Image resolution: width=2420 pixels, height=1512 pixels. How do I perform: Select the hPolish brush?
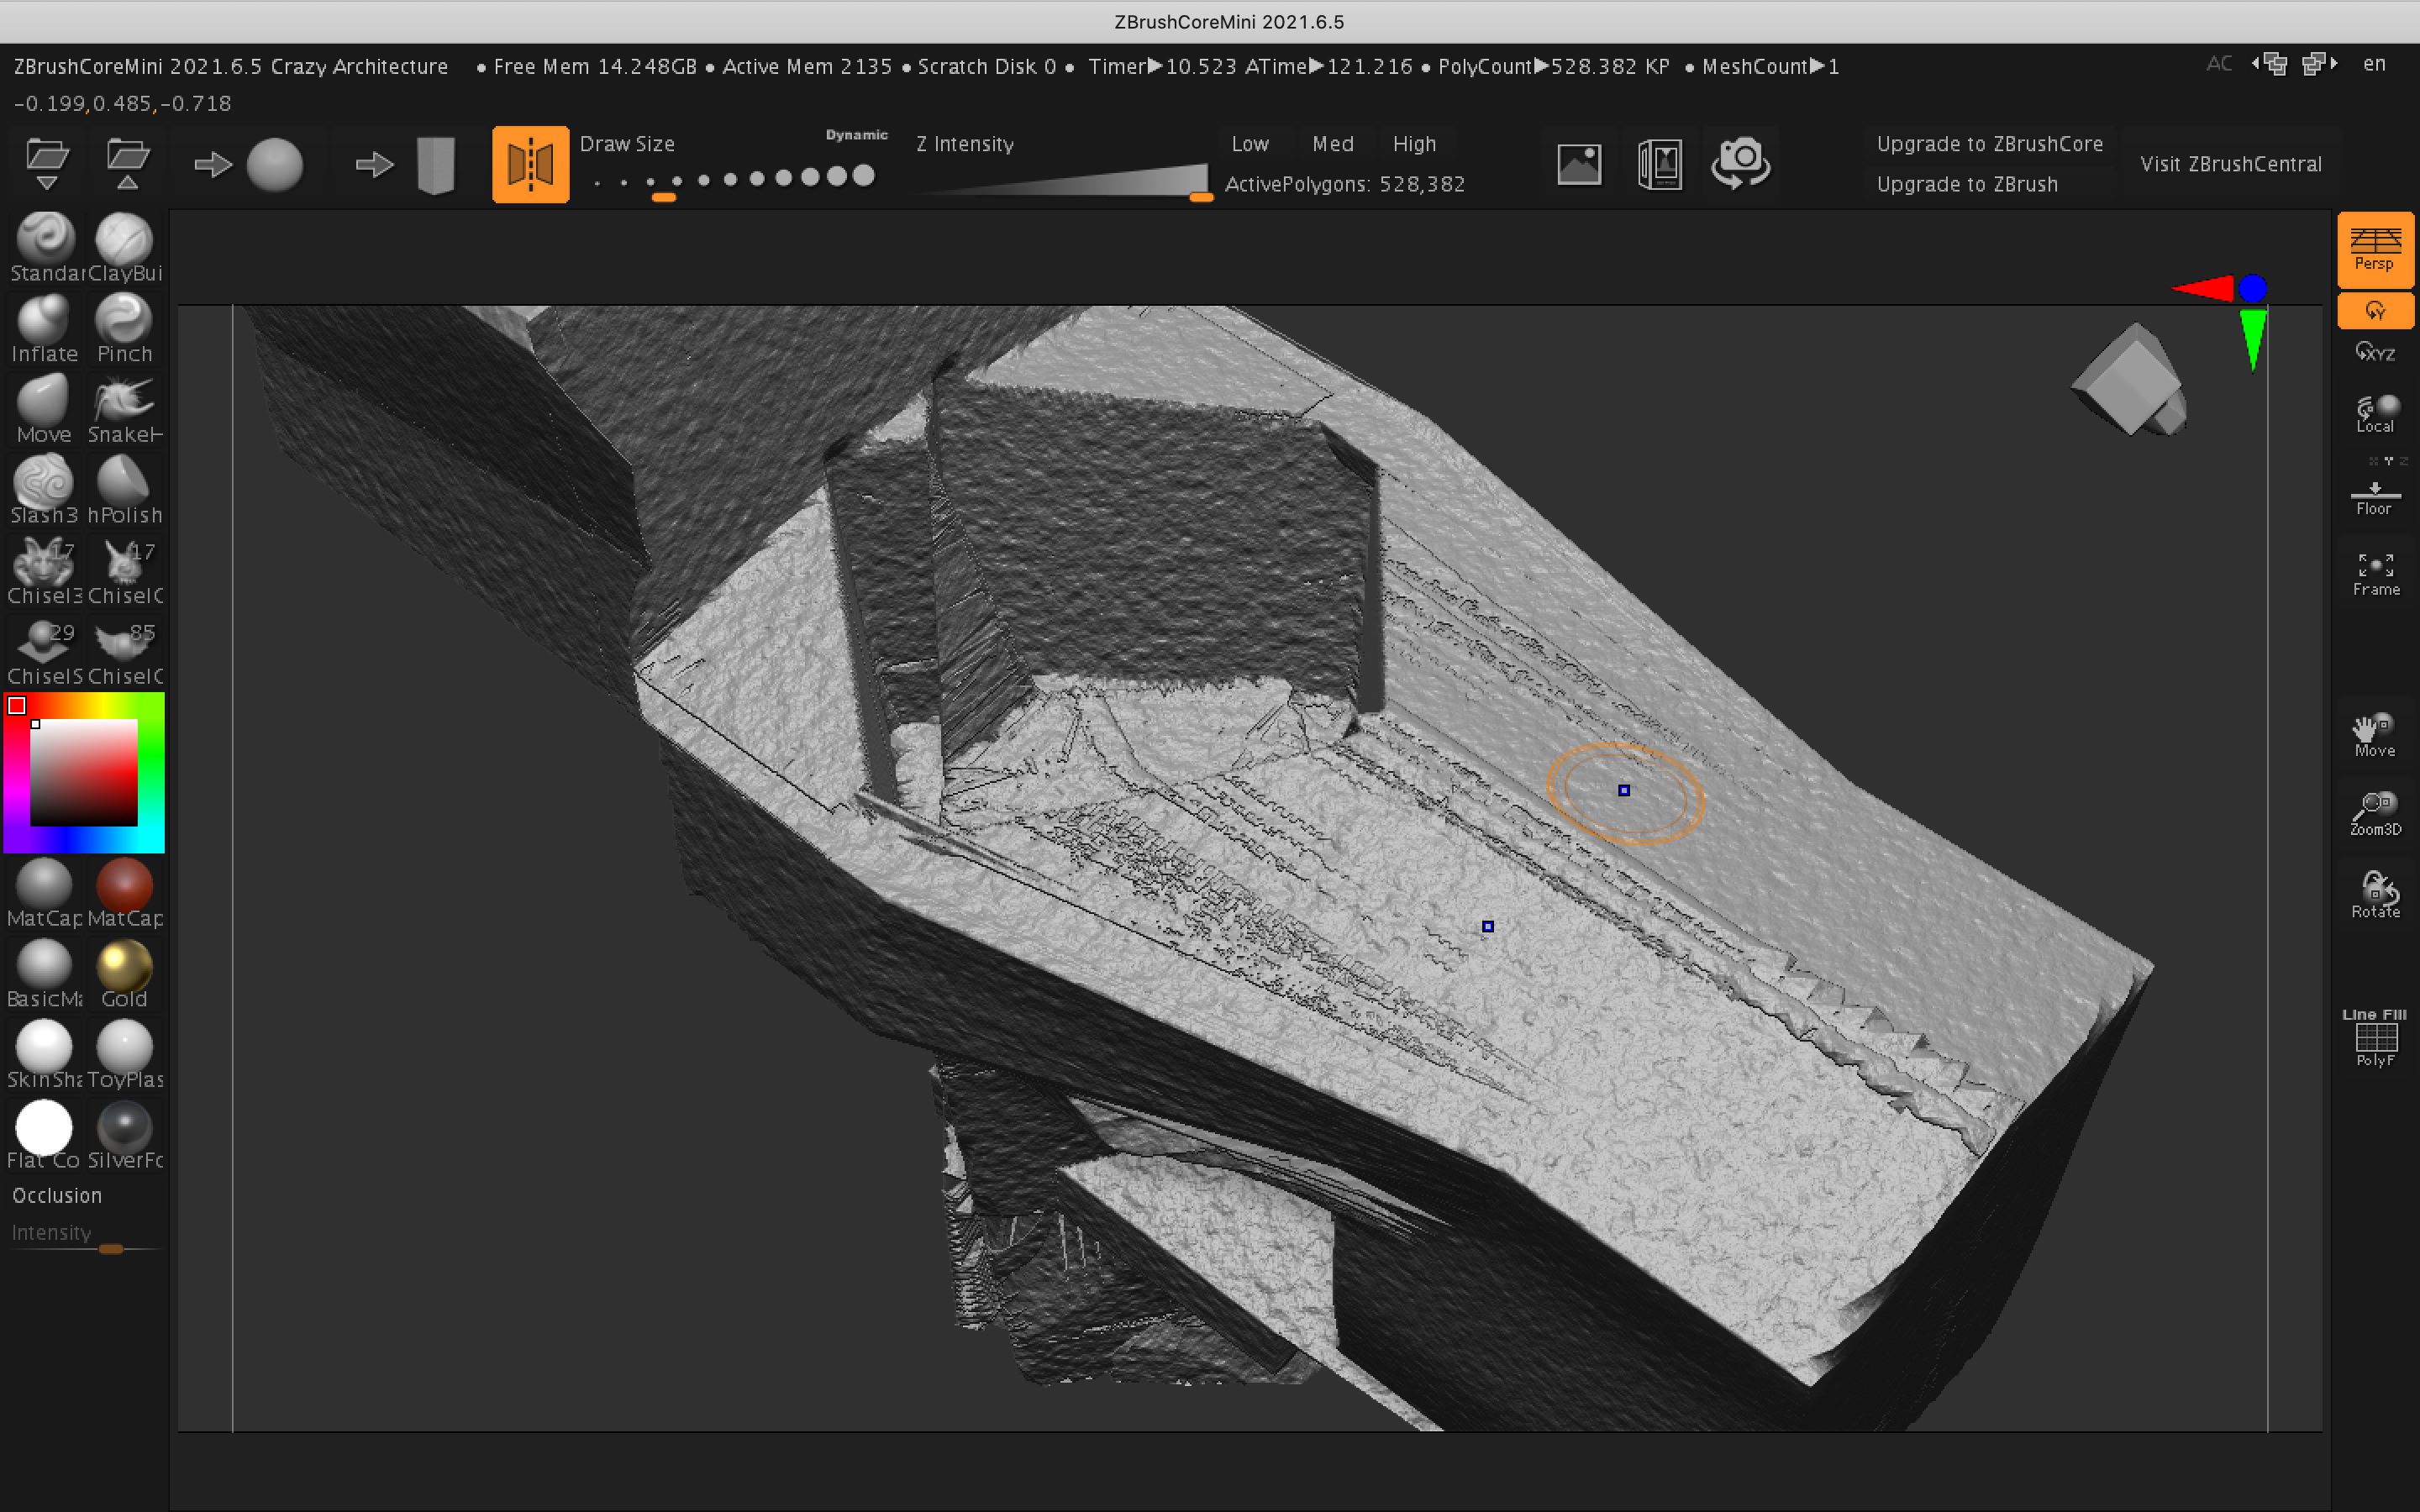125,490
